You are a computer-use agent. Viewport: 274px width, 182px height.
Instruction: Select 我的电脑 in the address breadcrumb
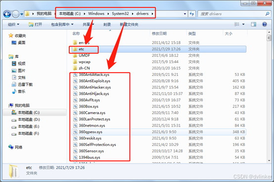[44, 14]
